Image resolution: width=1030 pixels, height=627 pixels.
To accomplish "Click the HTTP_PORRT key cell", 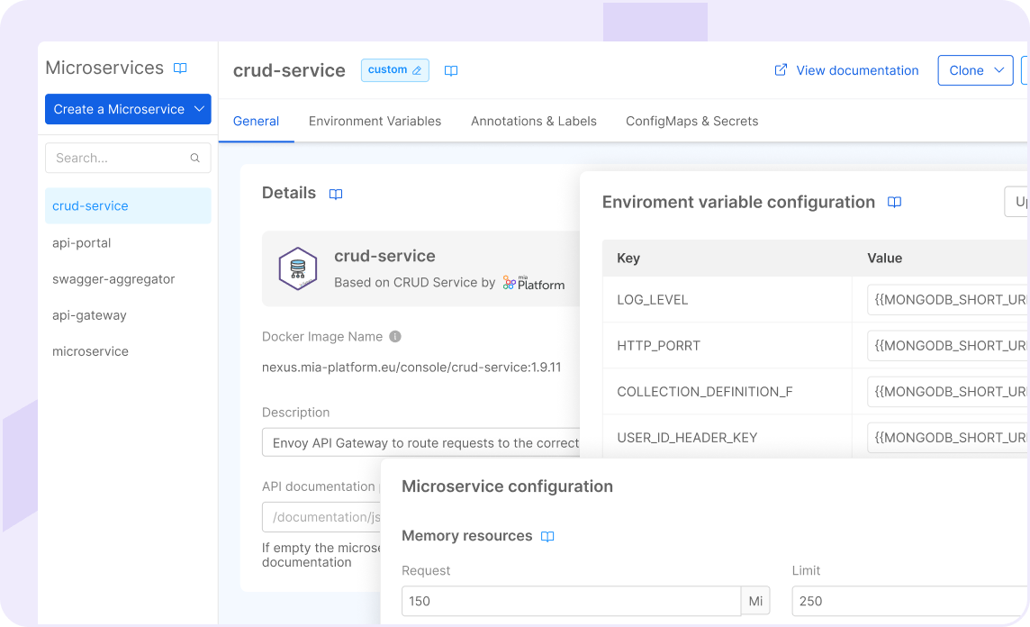I will [727, 346].
